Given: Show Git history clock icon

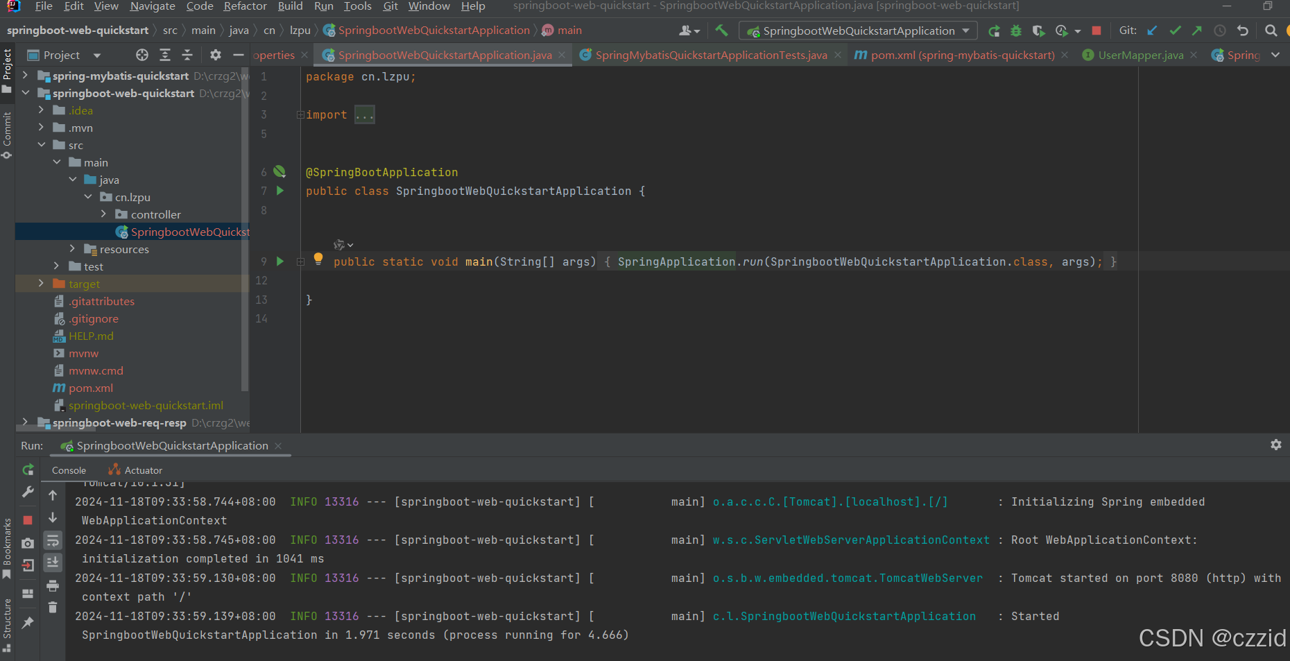Looking at the screenshot, I should coord(1220,31).
